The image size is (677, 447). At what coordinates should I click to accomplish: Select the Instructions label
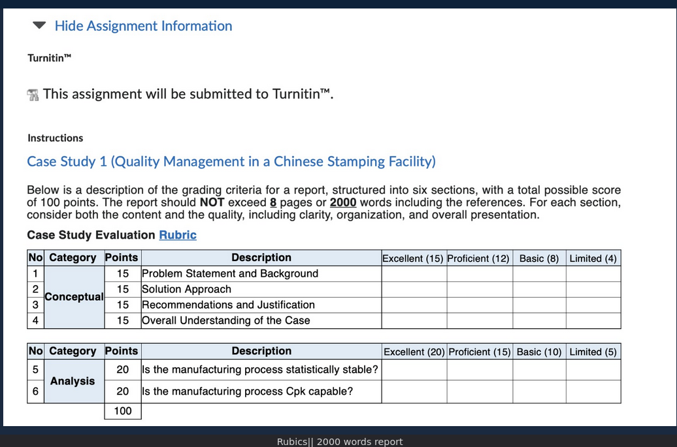point(56,138)
